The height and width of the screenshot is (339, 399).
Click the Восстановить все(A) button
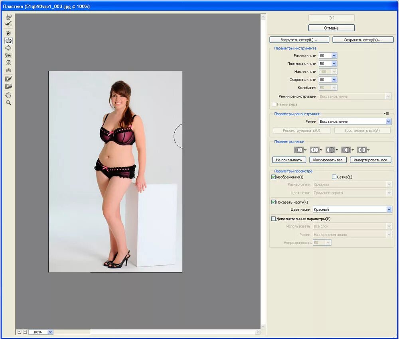362,130
